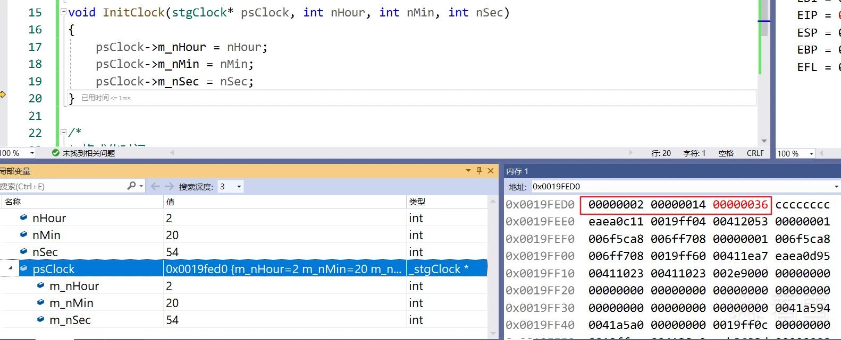Click line 19 psClock->m_nSec = nSec;
The image size is (841, 340).
(x=174, y=82)
